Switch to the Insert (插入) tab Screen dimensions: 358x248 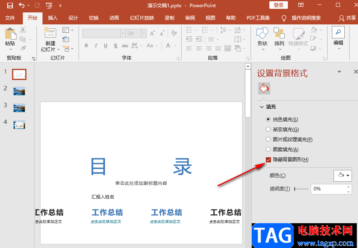click(x=53, y=18)
